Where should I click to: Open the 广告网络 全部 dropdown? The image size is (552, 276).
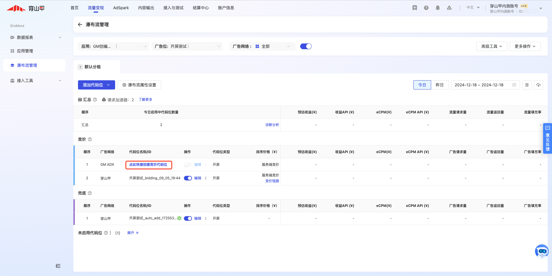[262, 46]
